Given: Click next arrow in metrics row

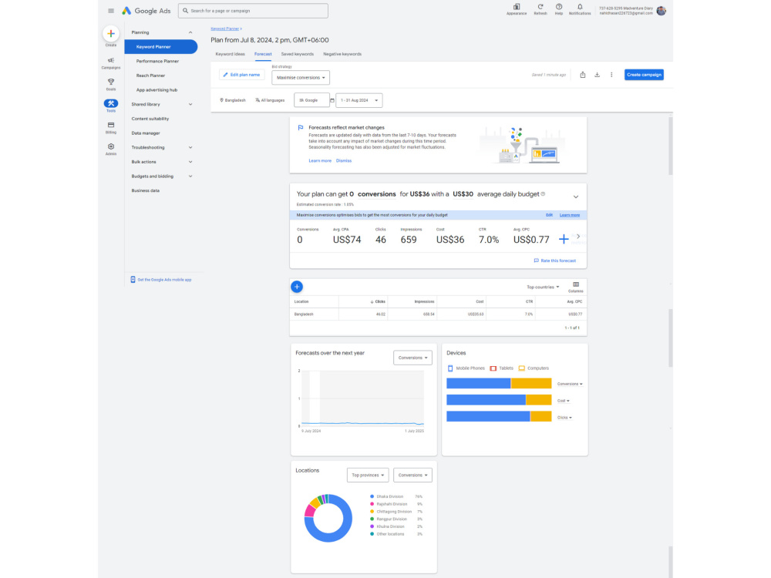Looking at the screenshot, I should pyautogui.click(x=578, y=237).
